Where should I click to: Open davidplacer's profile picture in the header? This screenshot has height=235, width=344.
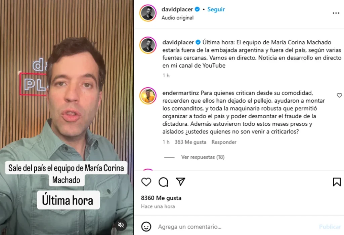148,13
